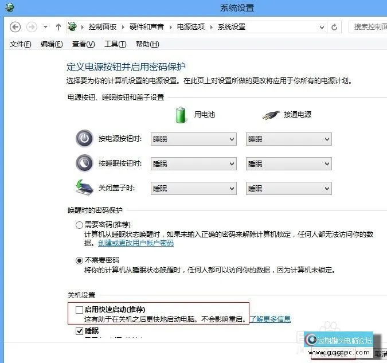The image size is (387, 363).
Task: Click the Back navigation arrow
Action: [x=15, y=27]
